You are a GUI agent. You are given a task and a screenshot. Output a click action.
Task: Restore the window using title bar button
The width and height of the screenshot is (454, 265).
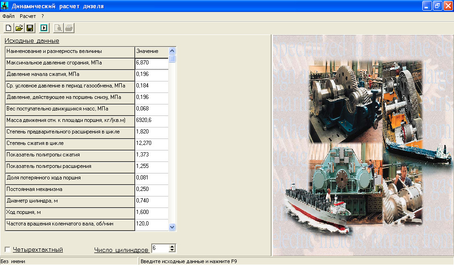pos(437,6)
